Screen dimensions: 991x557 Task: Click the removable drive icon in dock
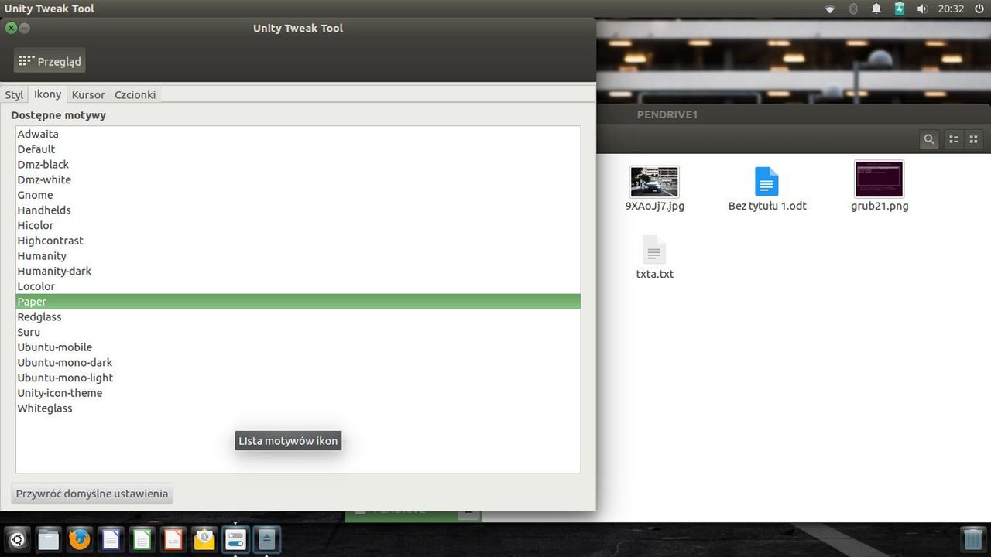(x=266, y=539)
